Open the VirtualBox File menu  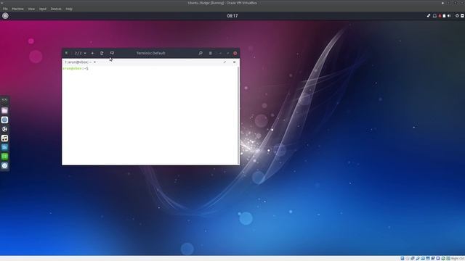point(5,9)
